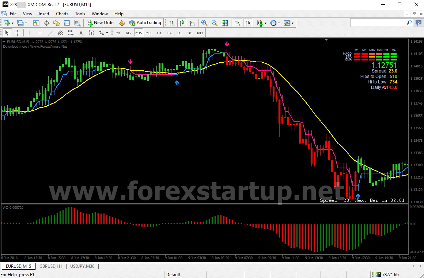Toggle the chart Auto Scroll icon
The width and height of the screenshot is (424, 278).
[238, 23]
